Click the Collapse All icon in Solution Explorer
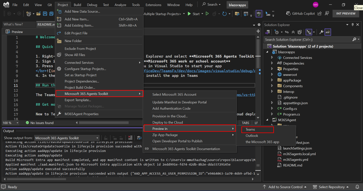363x191 pixels. (x=293, y=32)
